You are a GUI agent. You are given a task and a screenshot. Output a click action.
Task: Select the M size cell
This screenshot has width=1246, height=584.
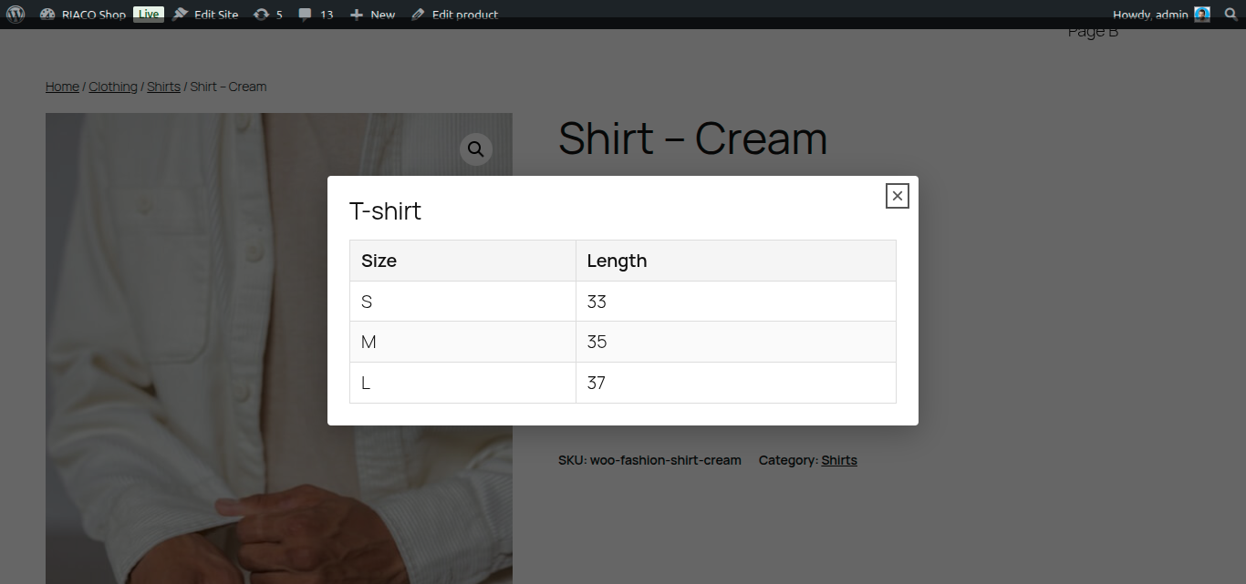coord(462,342)
